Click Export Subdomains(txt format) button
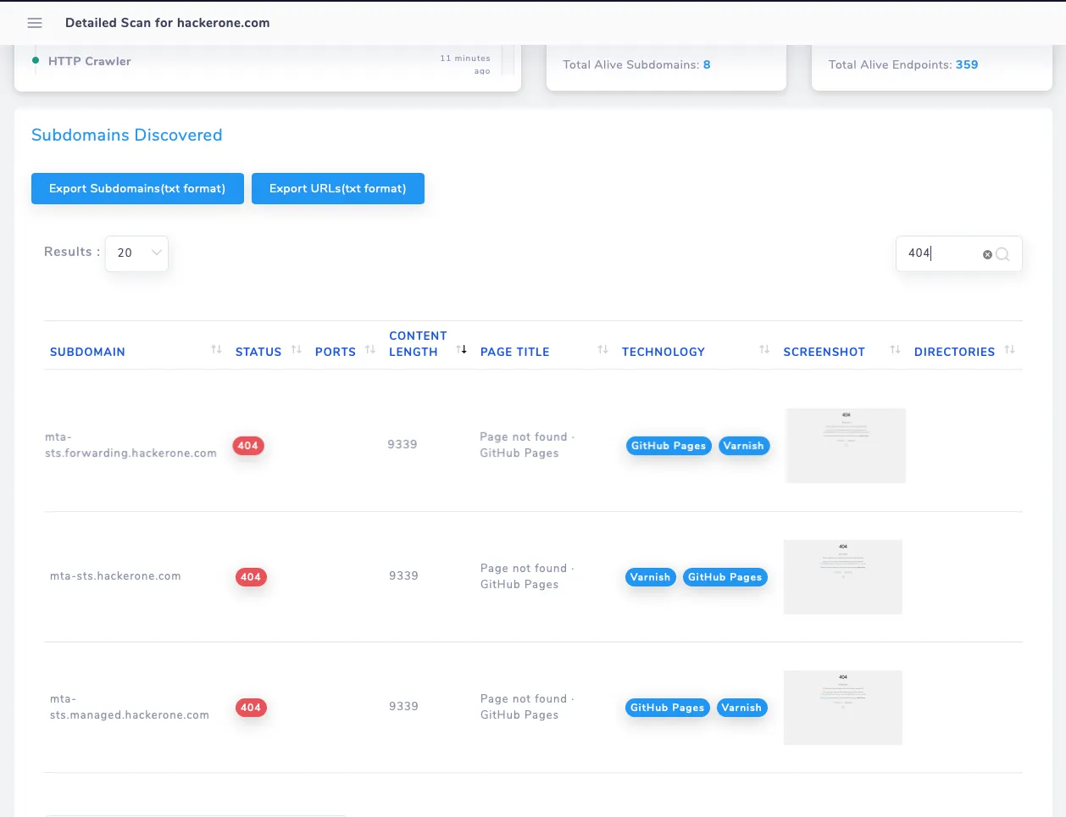 [x=137, y=188]
